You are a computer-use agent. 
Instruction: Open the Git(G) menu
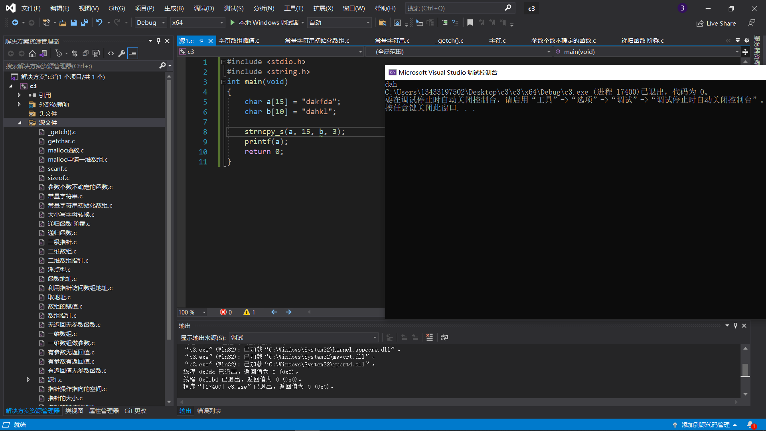(117, 8)
